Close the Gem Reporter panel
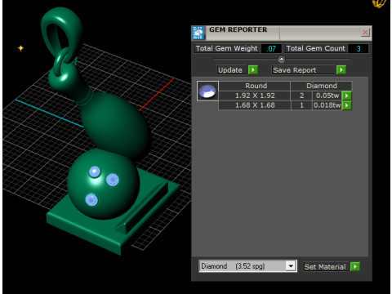This screenshot has height=294, width=392. [365, 33]
